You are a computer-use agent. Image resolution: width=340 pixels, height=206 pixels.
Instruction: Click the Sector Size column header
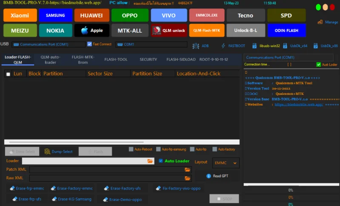click(x=108, y=74)
